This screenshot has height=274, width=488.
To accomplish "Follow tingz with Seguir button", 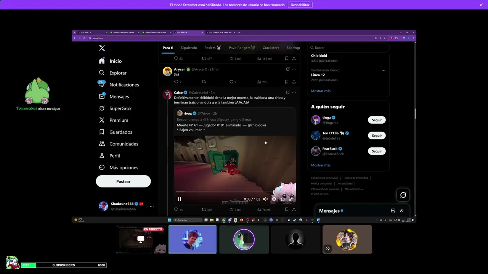I will tap(377, 120).
